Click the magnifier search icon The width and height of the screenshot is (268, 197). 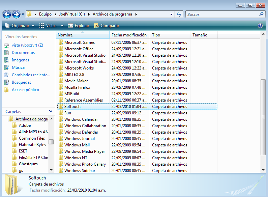261,14
